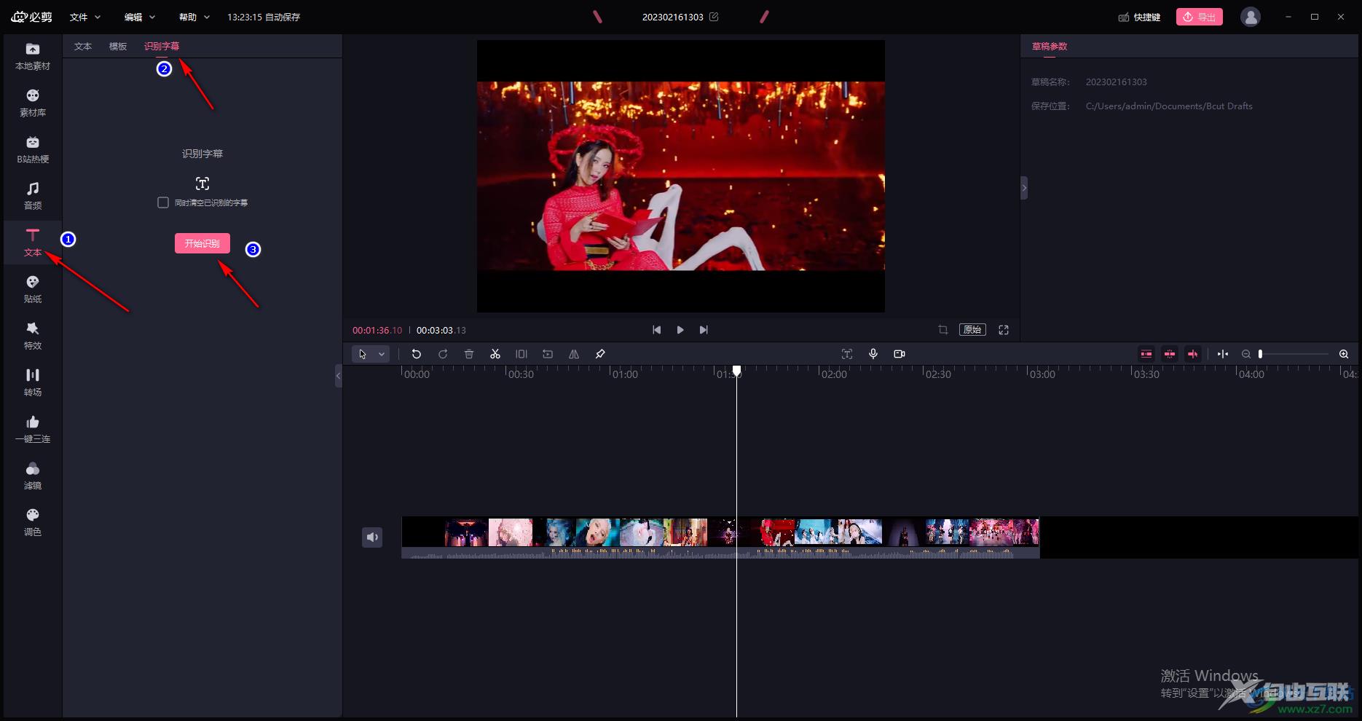Click the mirror flip icon in toolbar
Screen dimensions: 1362x721
pyautogui.click(x=574, y=354)
